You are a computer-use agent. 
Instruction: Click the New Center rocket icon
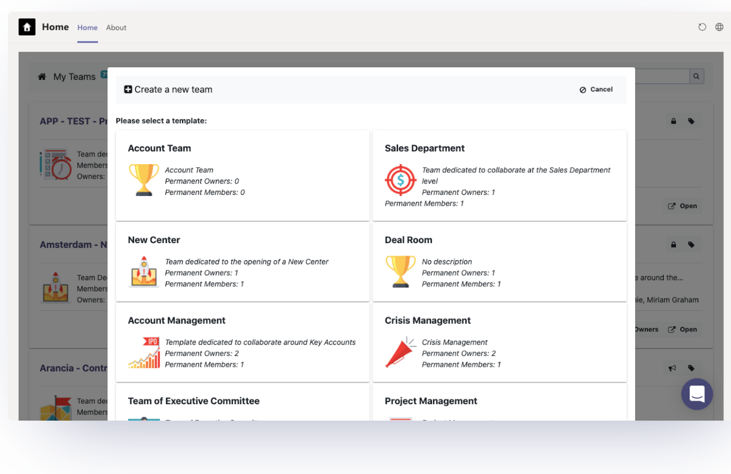click(x=144, y=272)
